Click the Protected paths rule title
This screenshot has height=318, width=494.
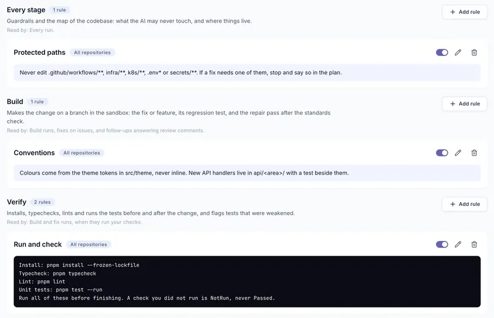[x=40, y=52]
